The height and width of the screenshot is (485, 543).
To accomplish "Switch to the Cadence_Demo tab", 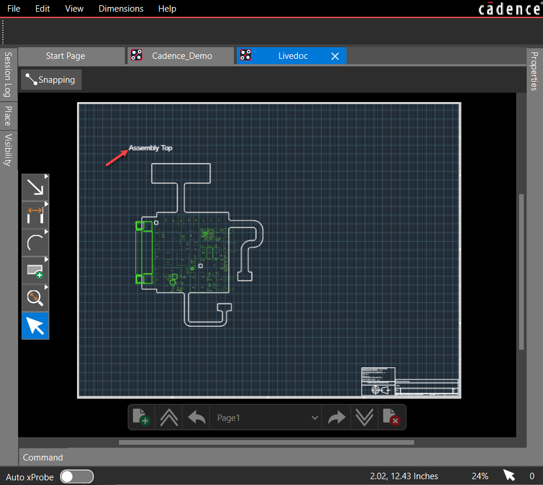I will (181, 56).
